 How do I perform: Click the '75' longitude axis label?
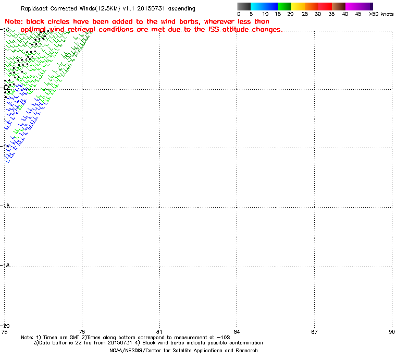click(4, 332)
